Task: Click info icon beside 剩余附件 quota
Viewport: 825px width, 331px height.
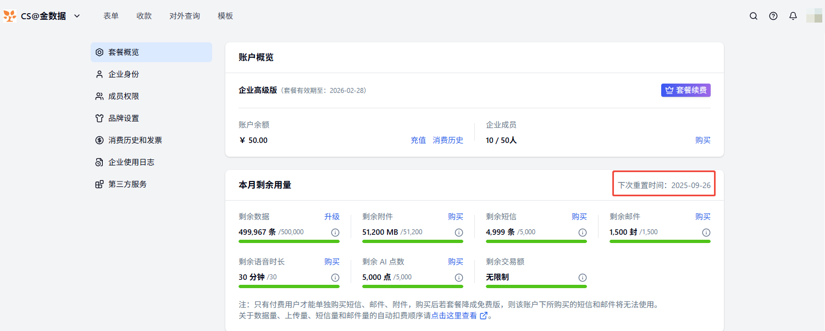Action: pyautogui.click(x=459, y=233)
